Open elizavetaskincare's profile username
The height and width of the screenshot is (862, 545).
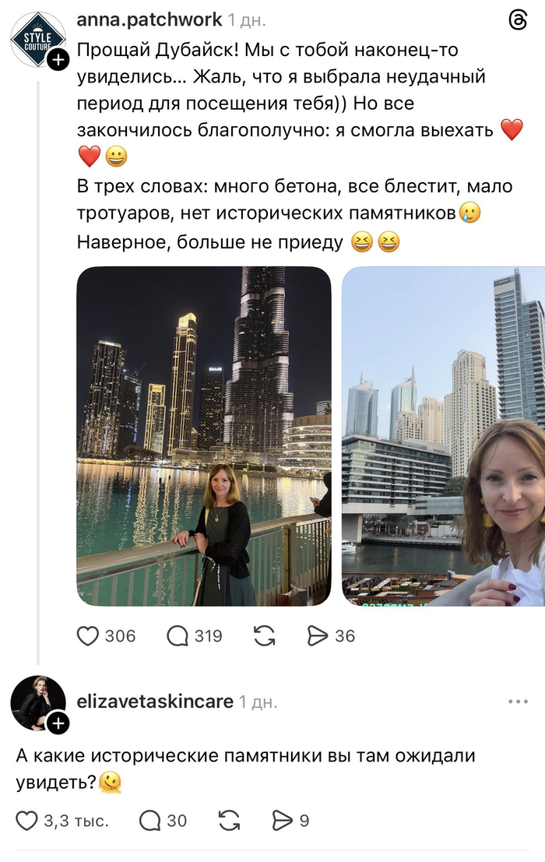(155, 701)
